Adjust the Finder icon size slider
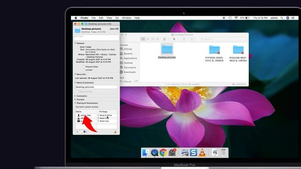The image size is (301, 169). pos(239,84)
